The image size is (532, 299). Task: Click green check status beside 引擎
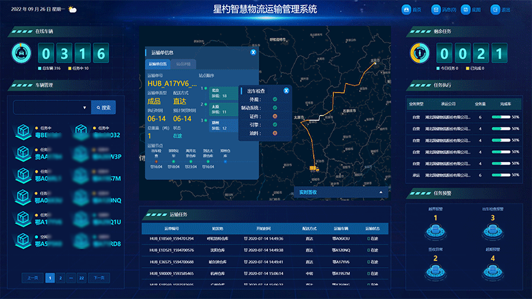[275, 123]
